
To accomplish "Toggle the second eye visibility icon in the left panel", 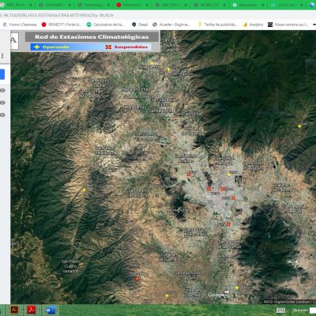I will pyautogui.click(x=2, y=103).
